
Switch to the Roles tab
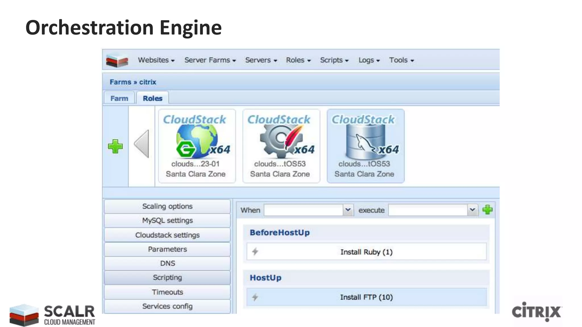tap(153, 98)
